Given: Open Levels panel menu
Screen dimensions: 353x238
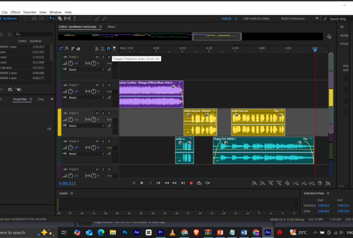Looking at the screenshot, I should pyautogui.click(x=71, y=193).
